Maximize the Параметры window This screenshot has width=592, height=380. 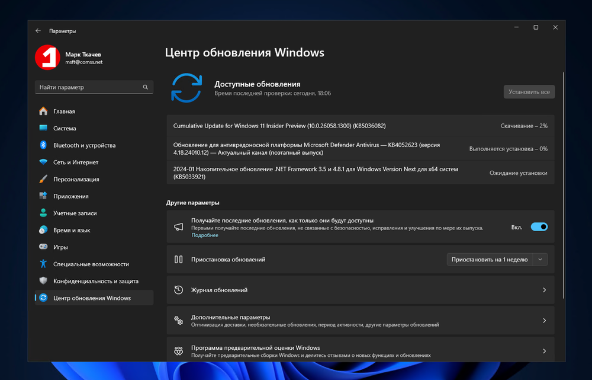[x=536, y=27]
